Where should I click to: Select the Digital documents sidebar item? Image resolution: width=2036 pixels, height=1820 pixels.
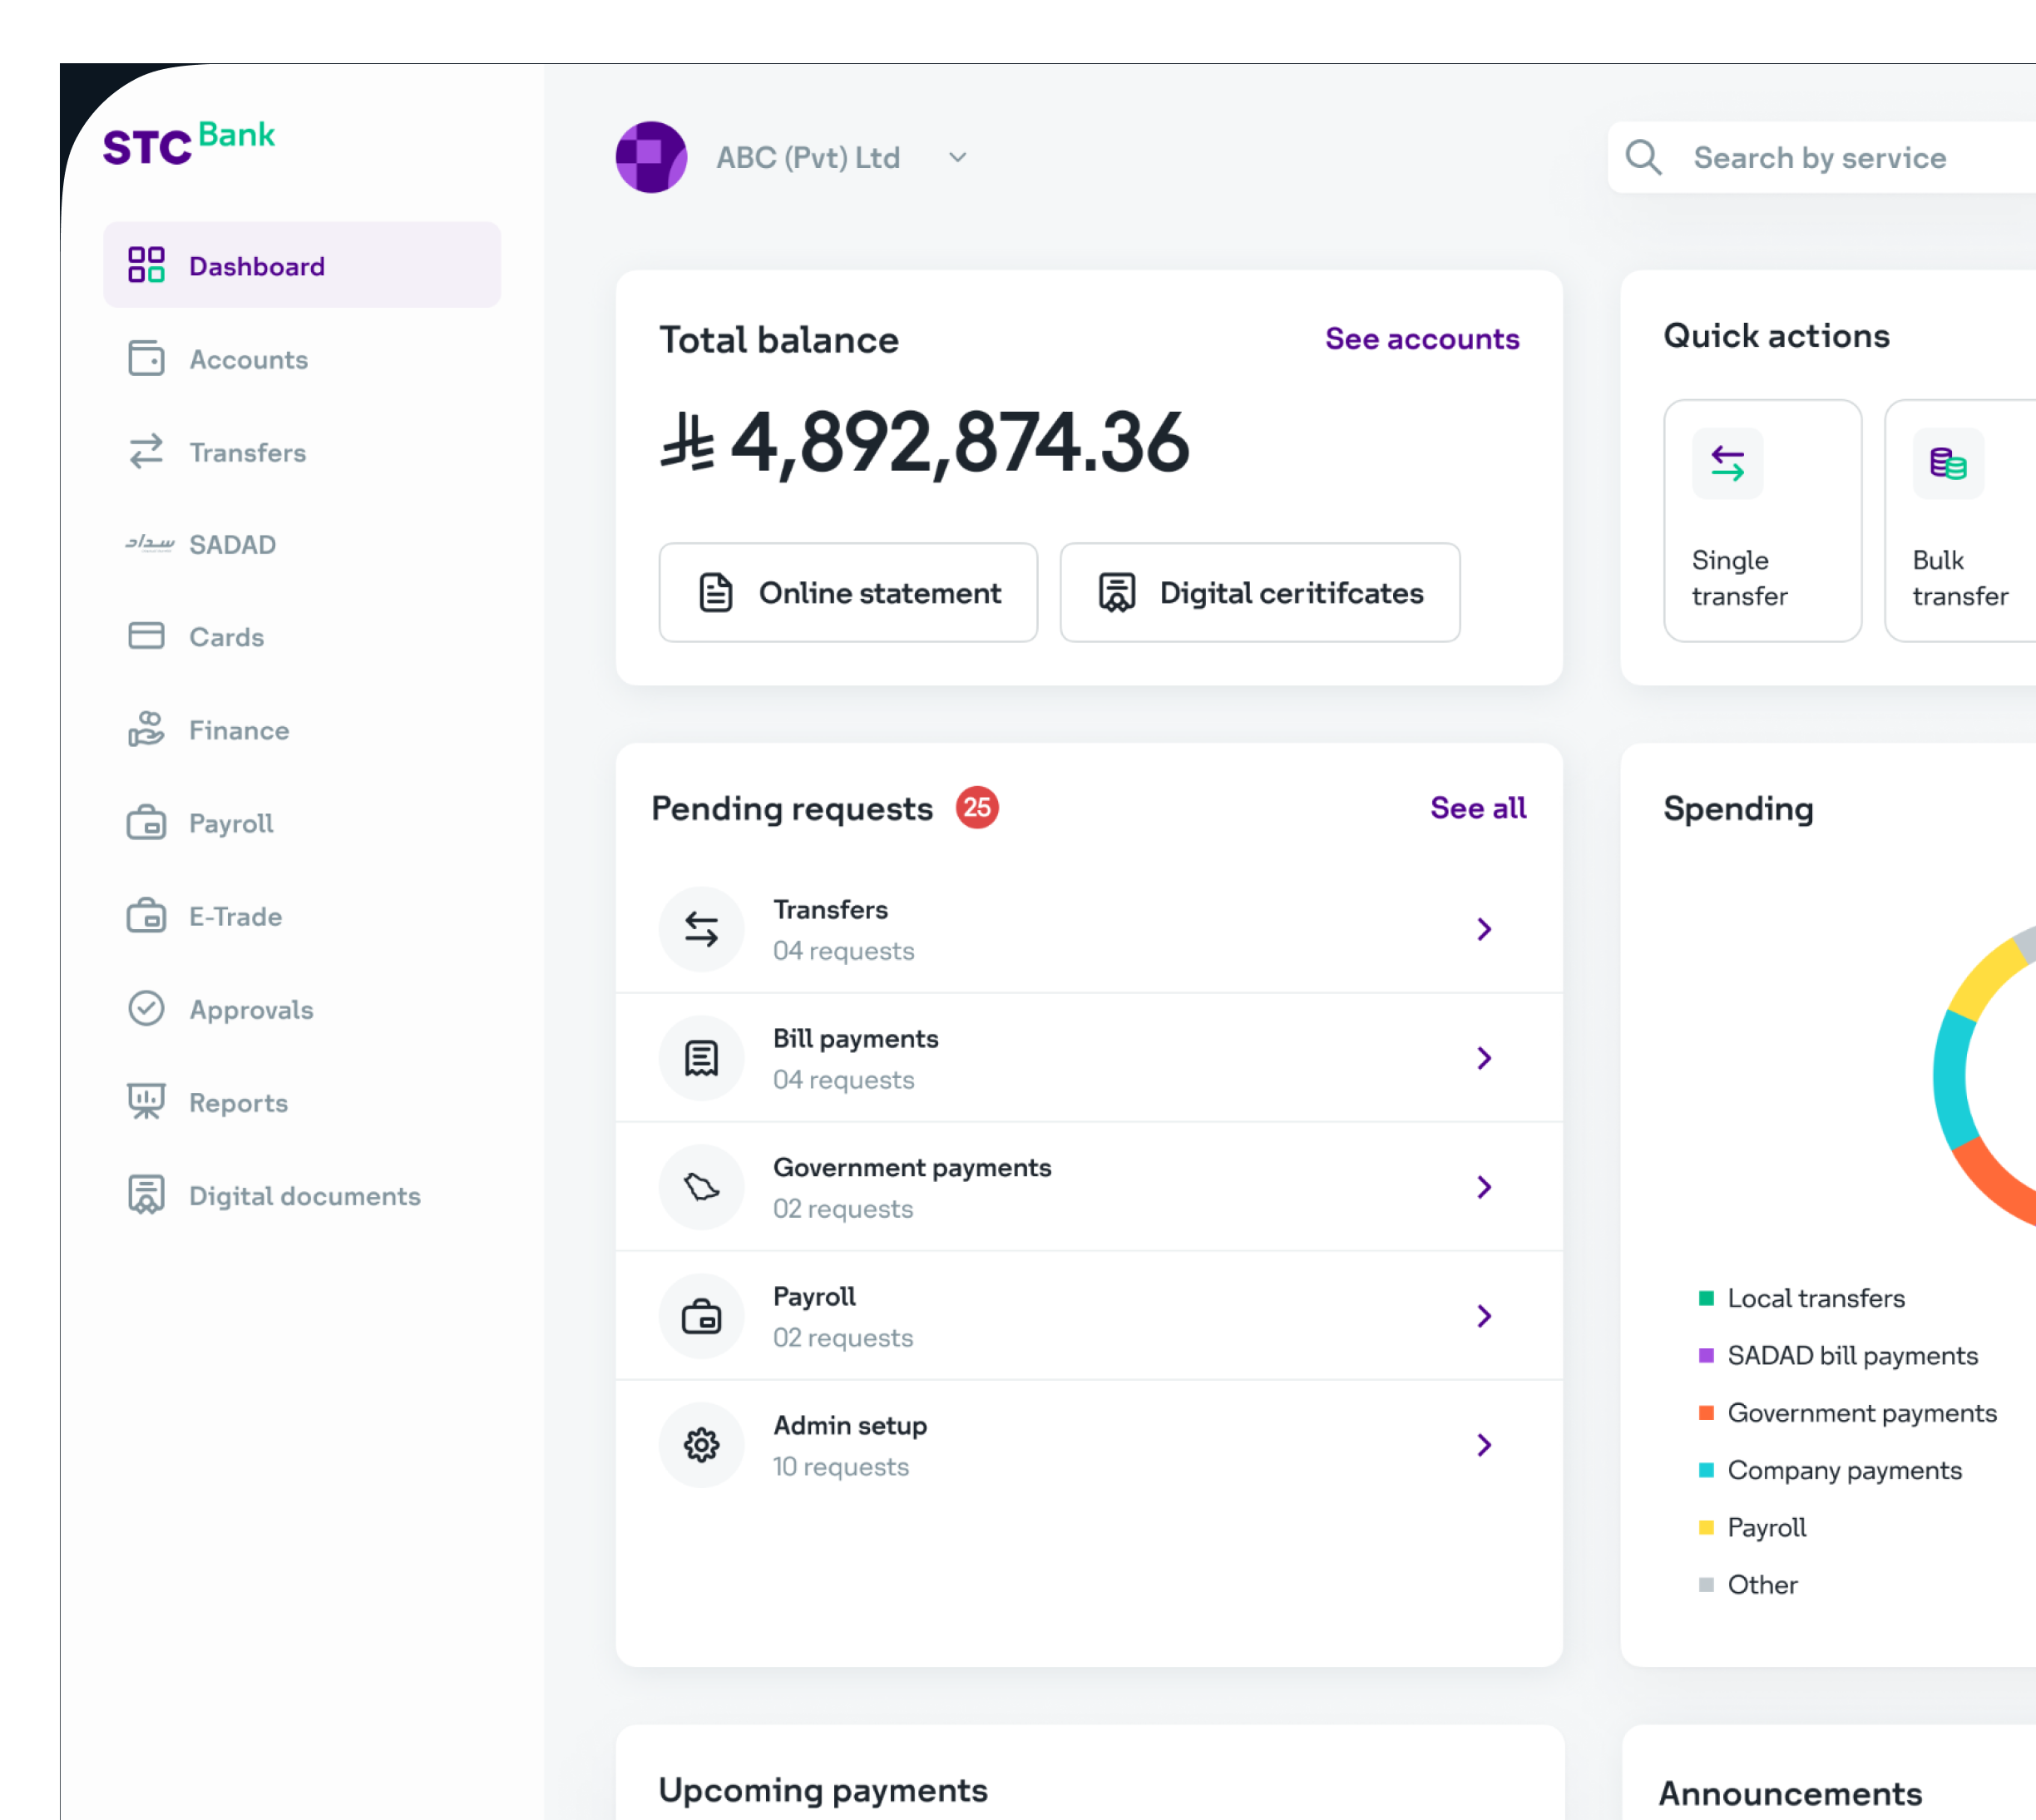pos(304,1195)
